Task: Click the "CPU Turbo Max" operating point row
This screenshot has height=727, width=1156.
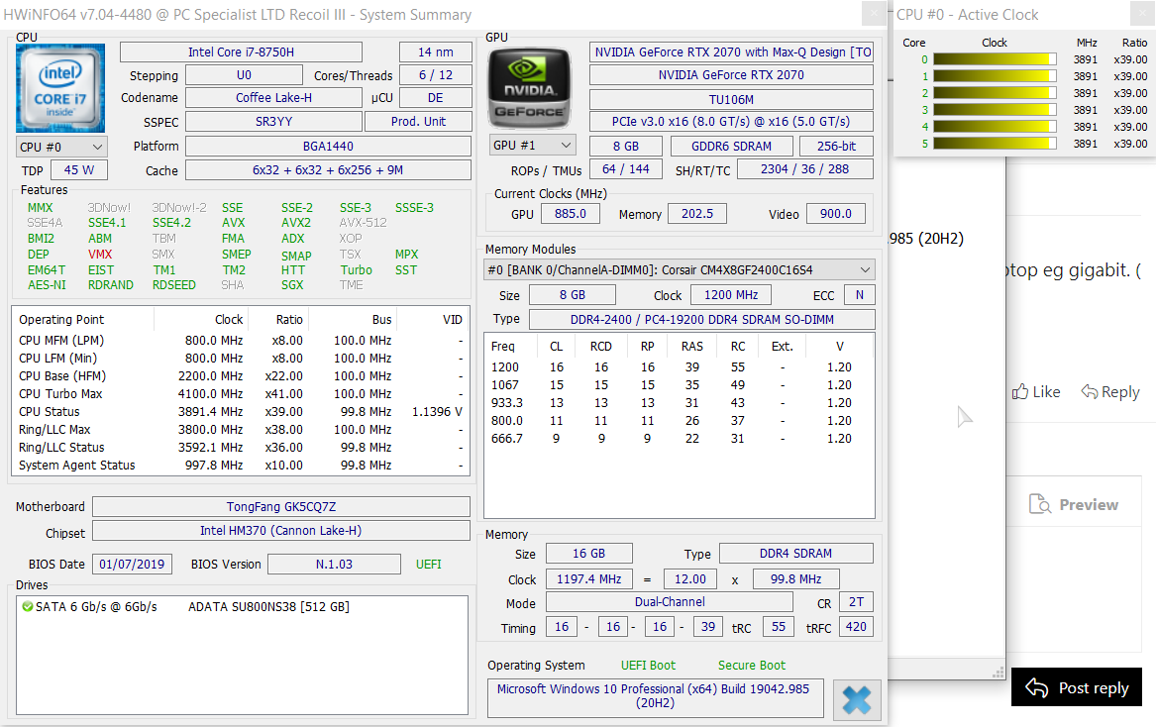Action: pos(241,394)
